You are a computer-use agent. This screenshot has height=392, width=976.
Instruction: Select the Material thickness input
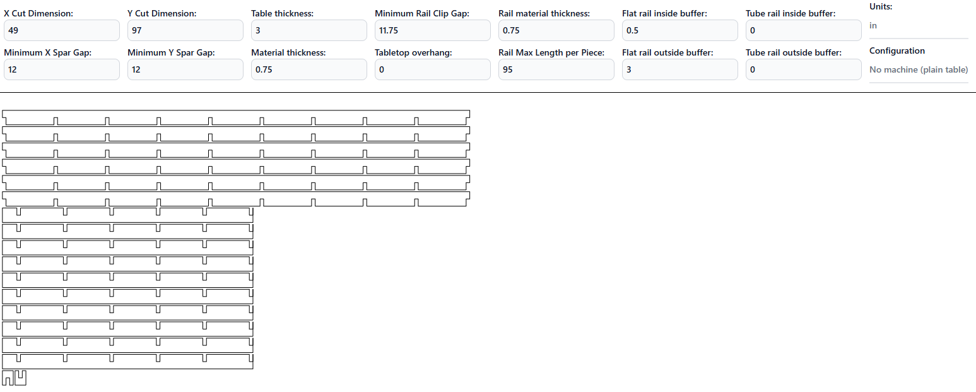coord(309,69)
